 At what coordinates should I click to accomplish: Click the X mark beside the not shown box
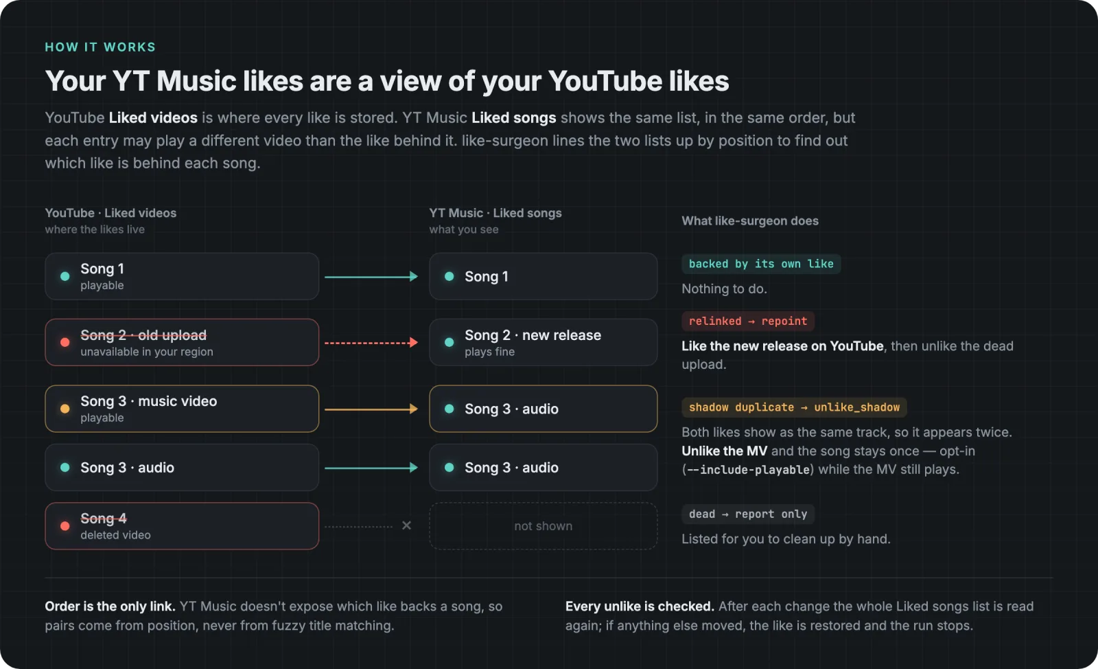(406, 525)
